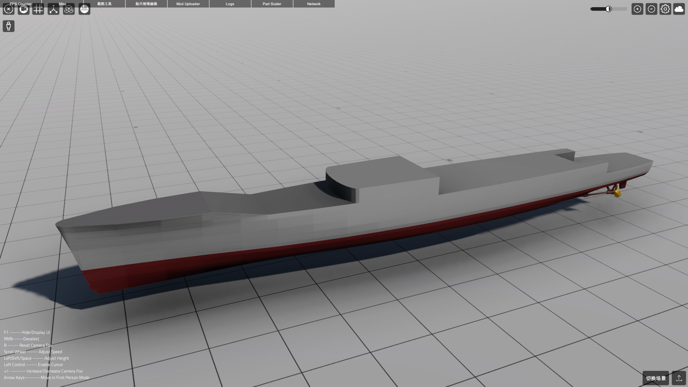Viewport: 688px width, 387px height.
Task: Click the XYZ axis gizmo icon
Action: (x=53, y=9)
